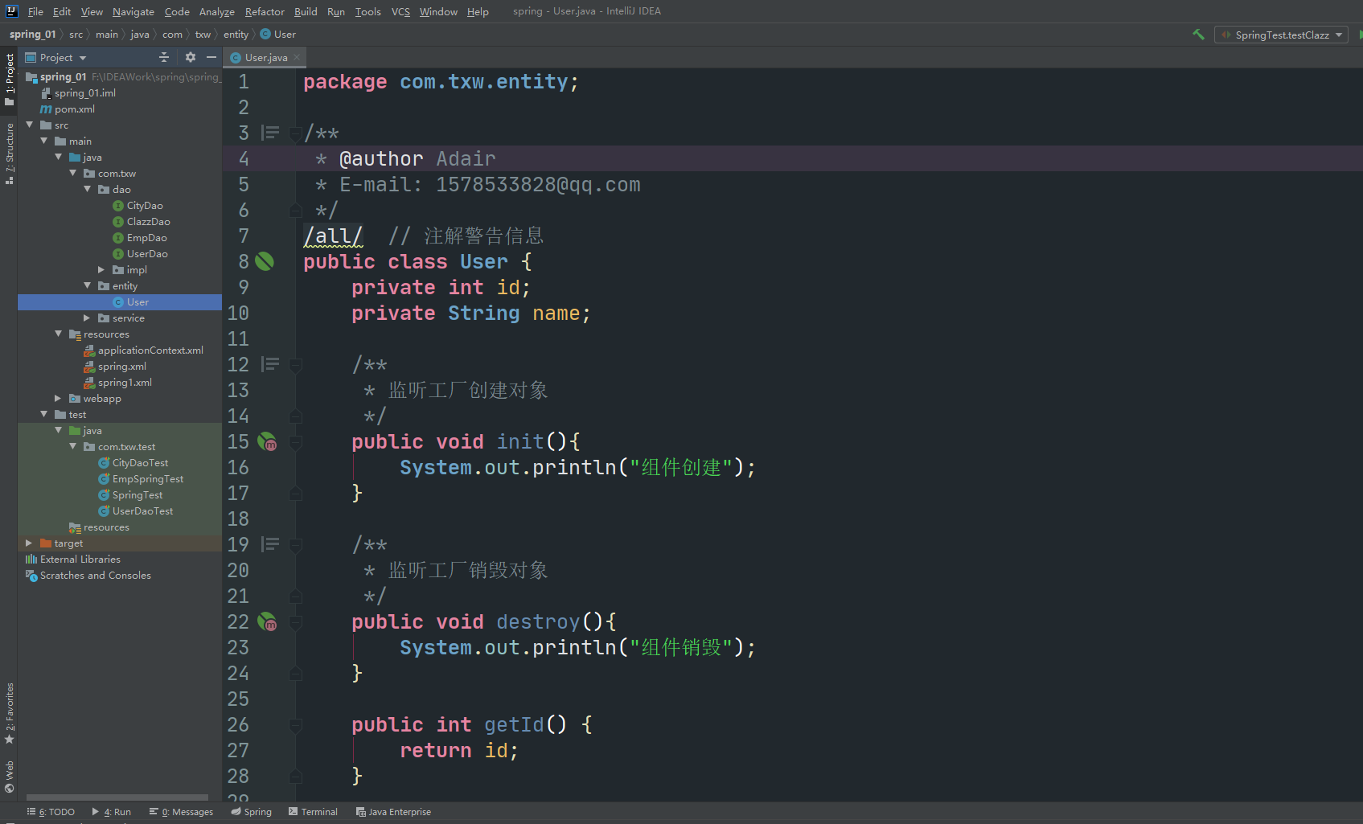Fold the init method at line 15

(295, 441)
